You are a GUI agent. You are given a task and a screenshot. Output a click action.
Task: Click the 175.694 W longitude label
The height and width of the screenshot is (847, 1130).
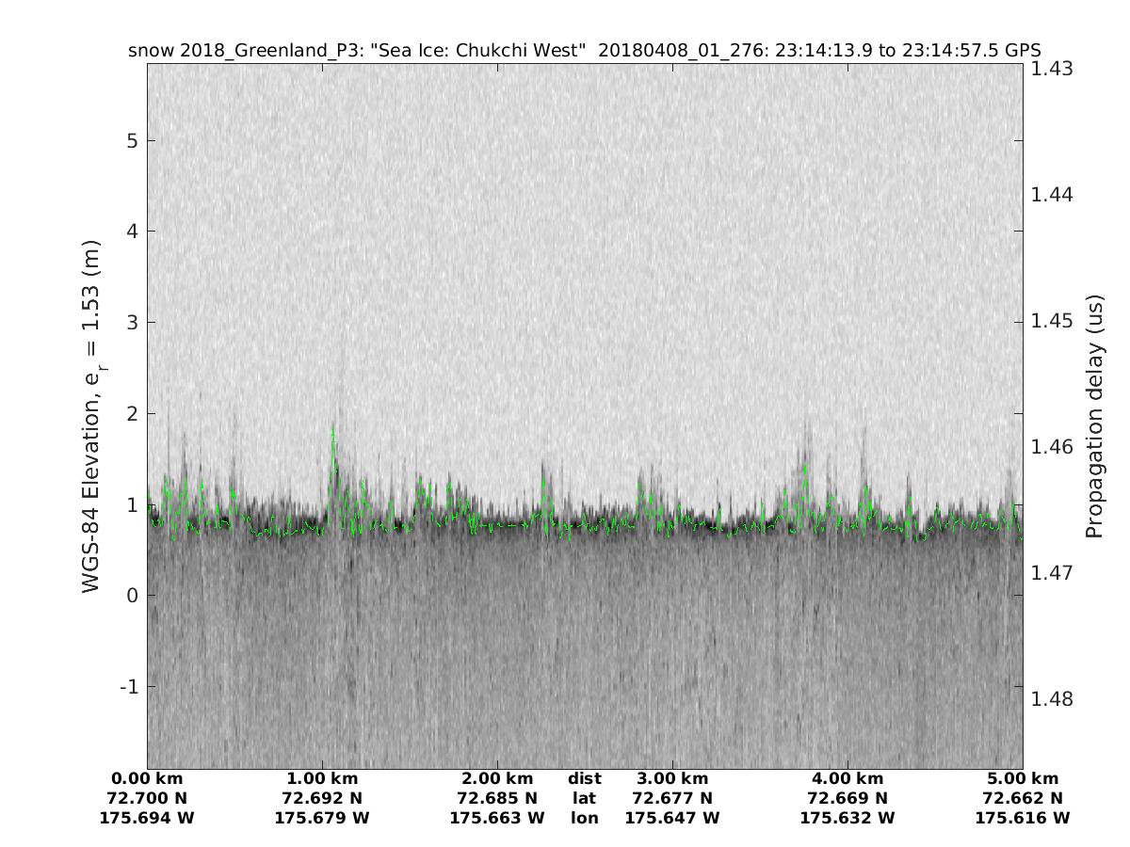pos(147,819)
